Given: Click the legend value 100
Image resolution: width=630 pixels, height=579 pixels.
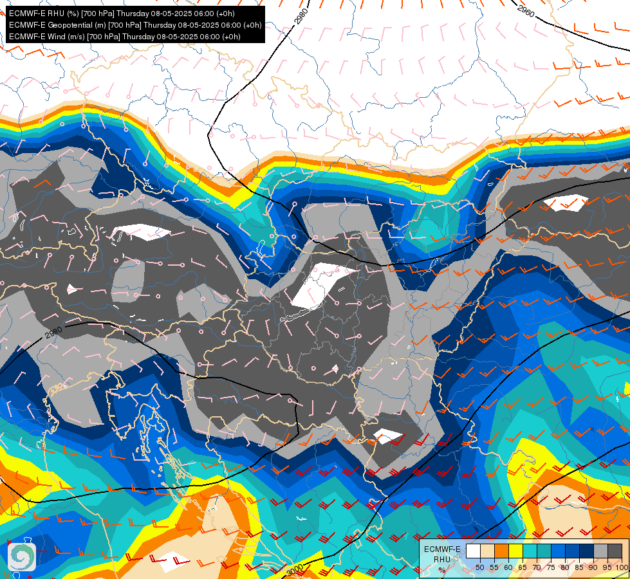Looking at the screenshot, I should (622, 567).
